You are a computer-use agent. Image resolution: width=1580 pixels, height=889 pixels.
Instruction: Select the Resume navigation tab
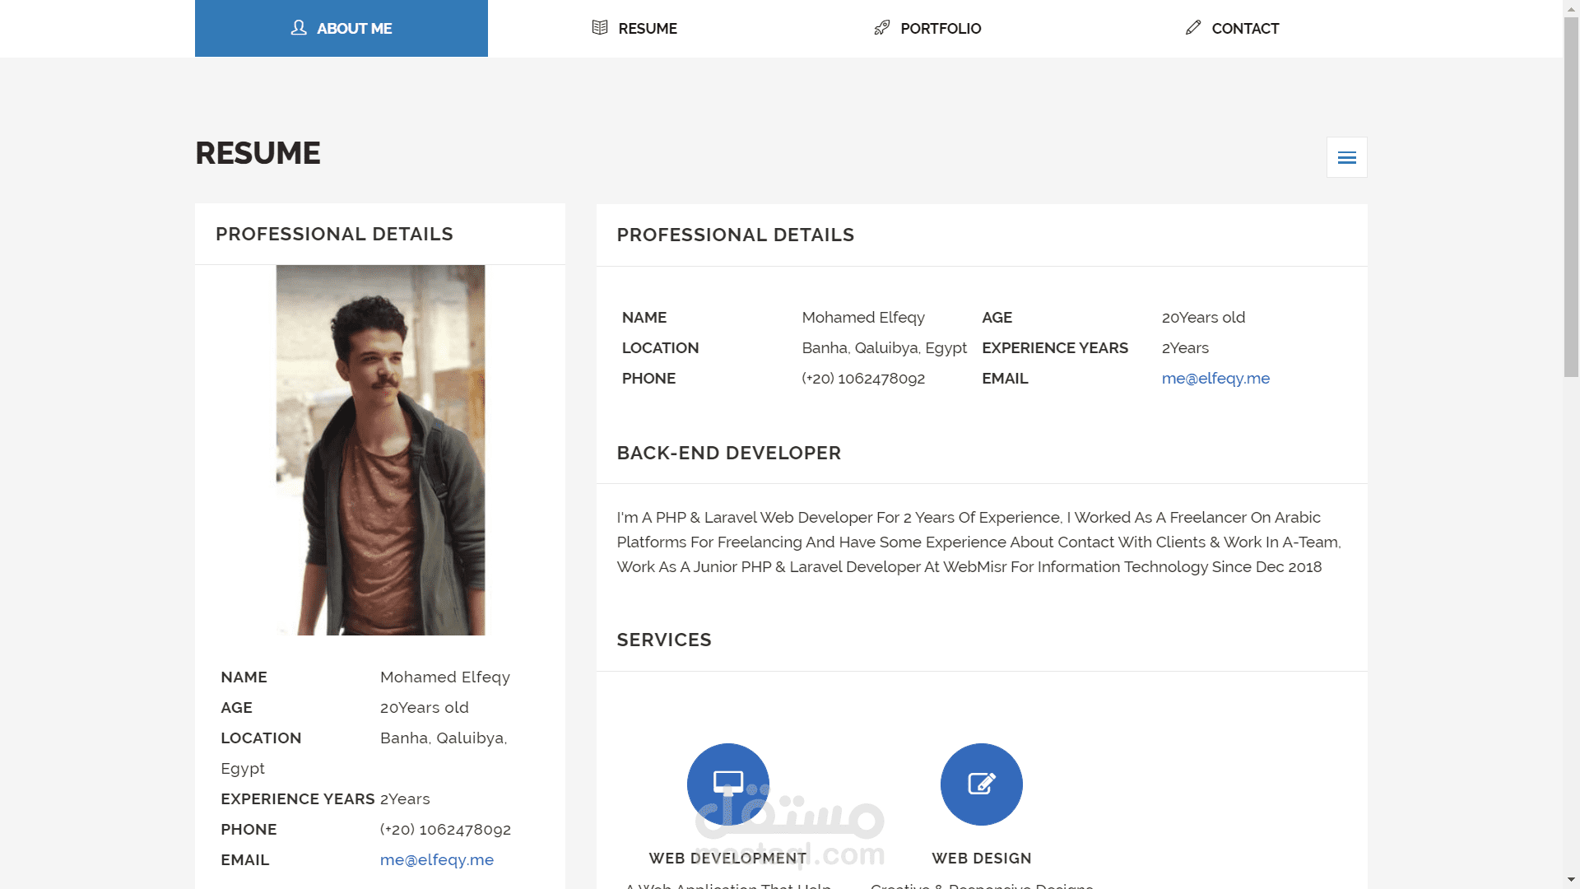634,28
